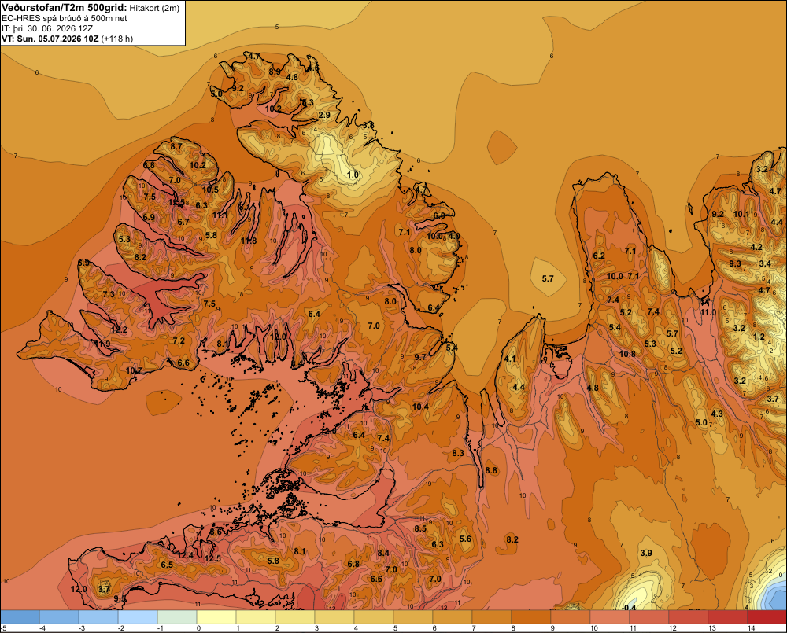Select the pale yellow legend swatch between 0 and 1
Viewport: 787px width, 633px height.
(216, 617)
